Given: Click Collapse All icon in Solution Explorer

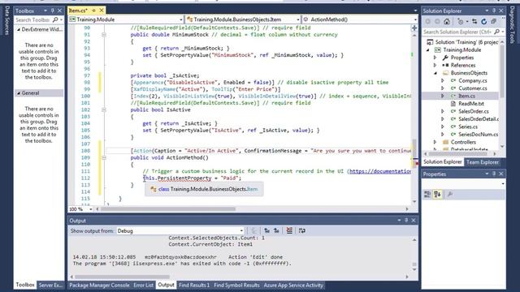Looking at the screenshot, I should (x=493, y=22).
